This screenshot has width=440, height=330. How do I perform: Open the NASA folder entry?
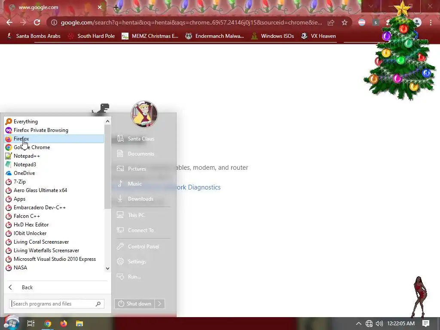pyautogui.click(x=54, y=268)
